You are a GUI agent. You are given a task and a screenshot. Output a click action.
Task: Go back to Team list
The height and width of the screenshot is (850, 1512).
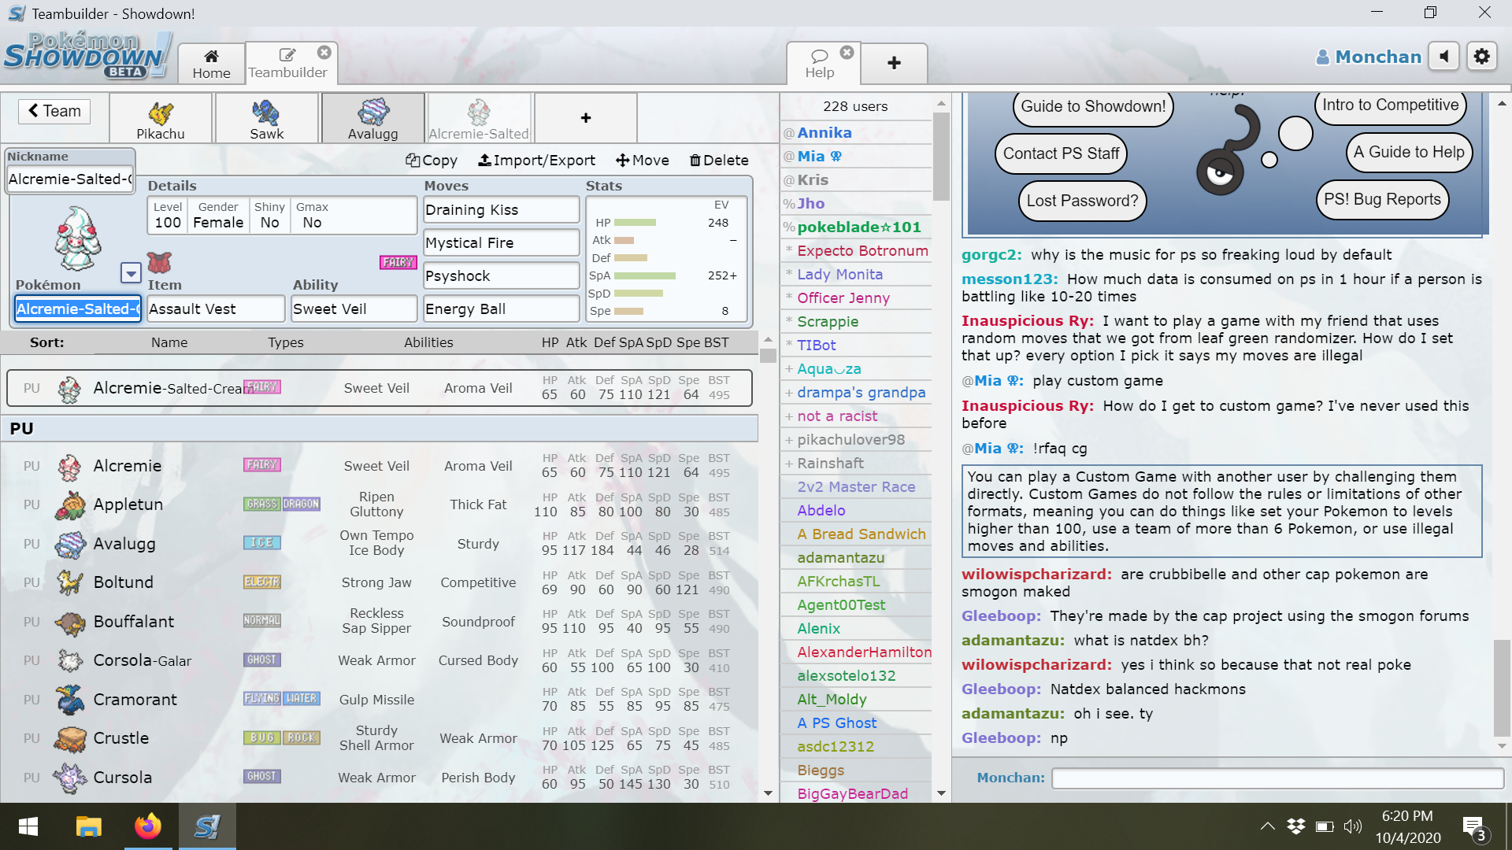[x=54, y=111]
